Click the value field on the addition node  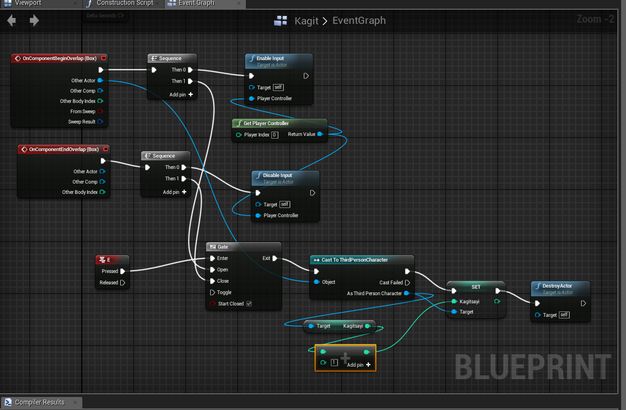334,362
